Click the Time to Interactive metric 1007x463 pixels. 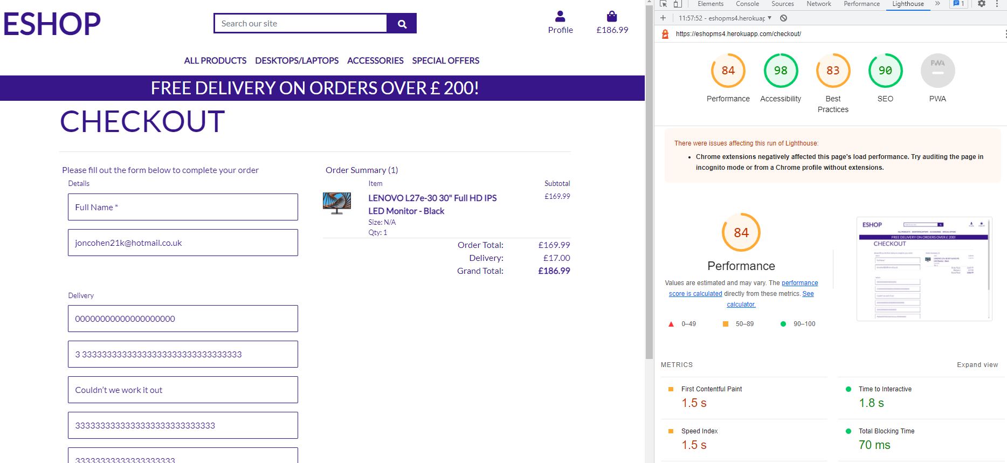[x=921, y=398]
